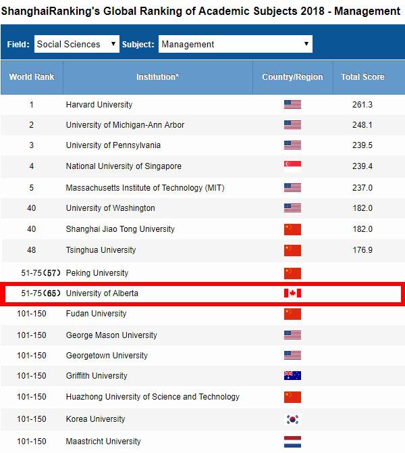
Task: Select Maastricht University entry
Action: 103,442
